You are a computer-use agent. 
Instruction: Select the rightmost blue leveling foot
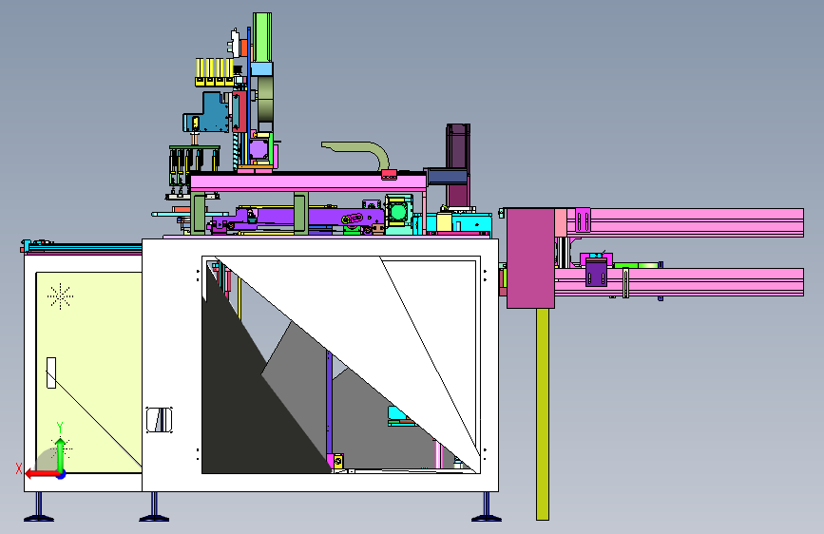click(487, 507)
